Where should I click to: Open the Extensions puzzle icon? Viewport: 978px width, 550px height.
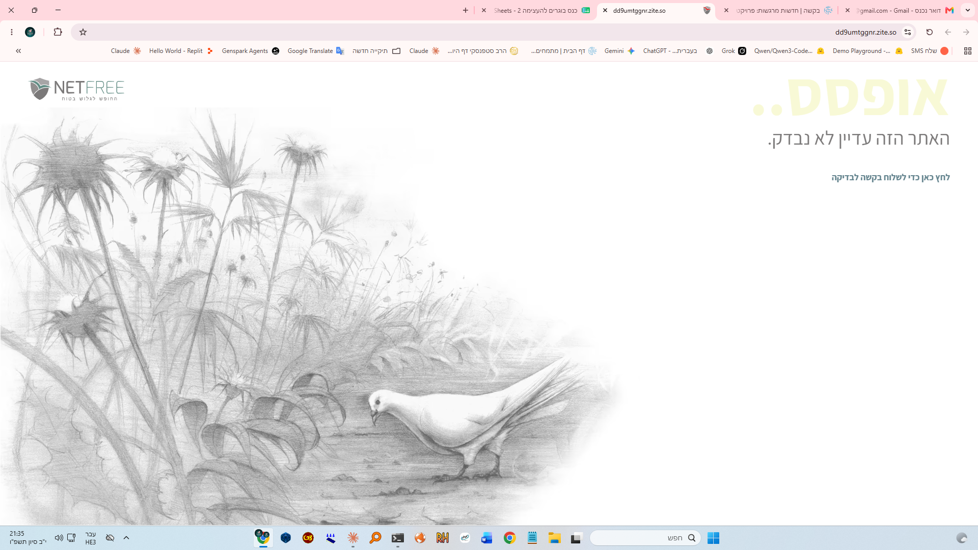(x=58, y=32)
